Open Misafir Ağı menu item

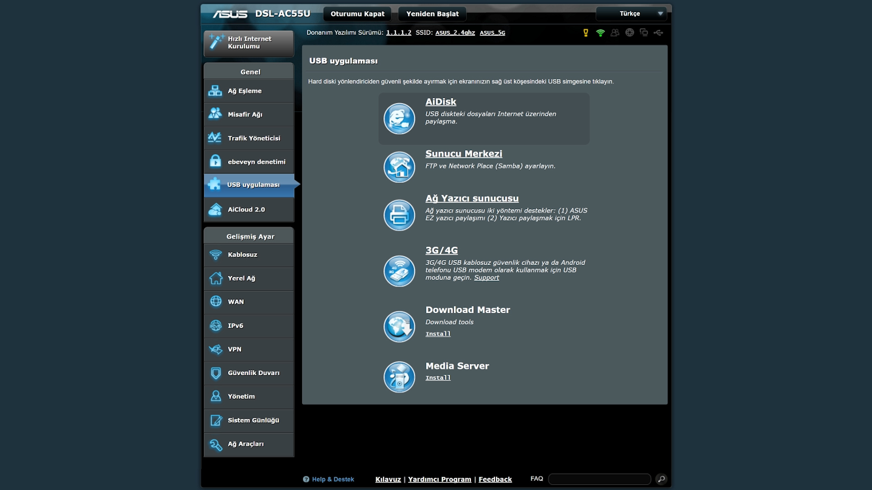(249, 114)
